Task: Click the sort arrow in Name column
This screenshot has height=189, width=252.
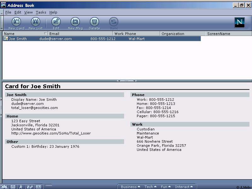Action: [x=45, y=34]
